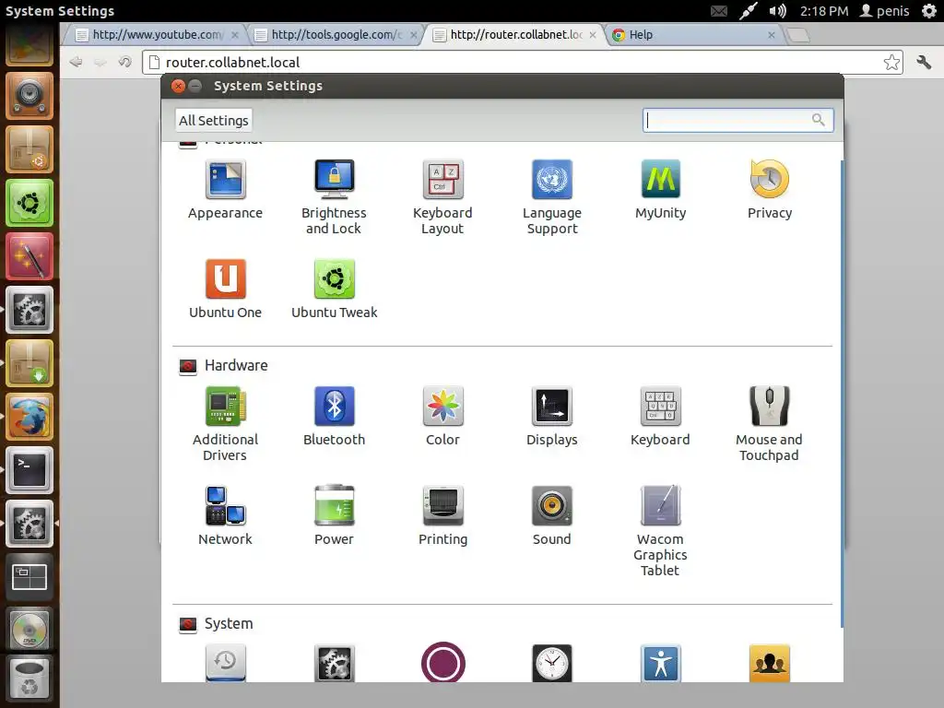The image size is (944, 708).
Task: Open User Accounts icon
Action: [770, 663]
